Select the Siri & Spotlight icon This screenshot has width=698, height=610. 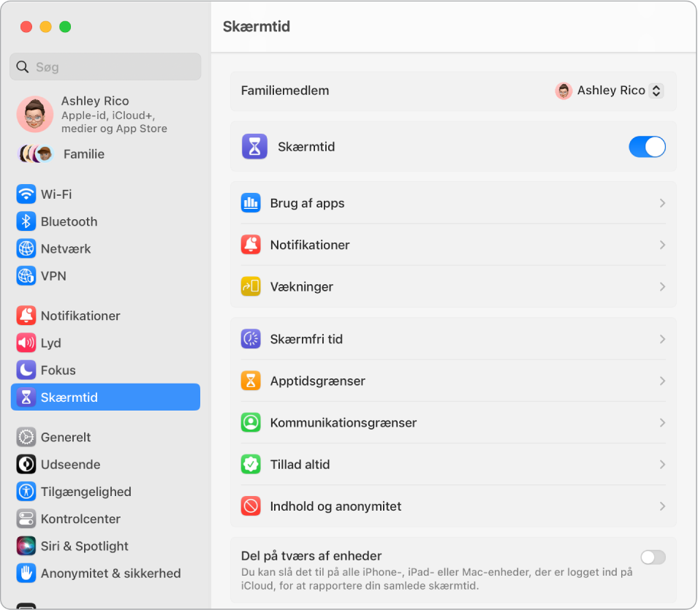pos(26,546)
